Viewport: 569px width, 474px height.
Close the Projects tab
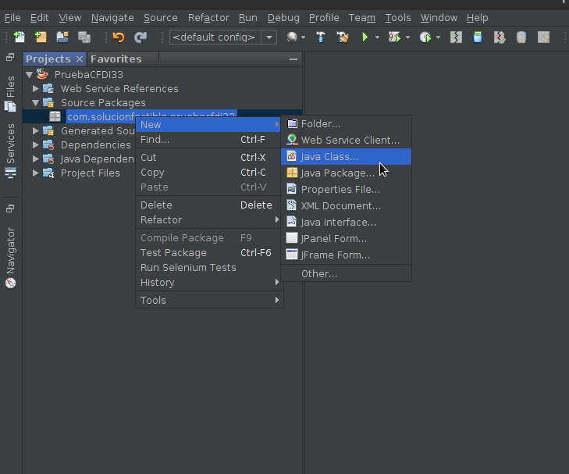click(80, 59)
